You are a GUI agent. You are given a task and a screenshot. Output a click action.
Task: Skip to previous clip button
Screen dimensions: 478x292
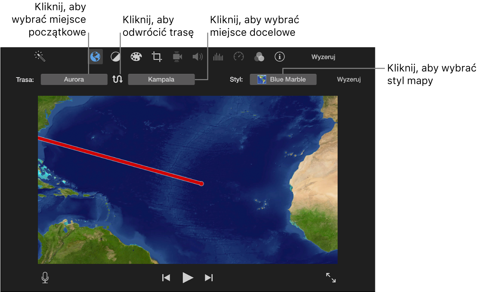click(x=166, y=278)
